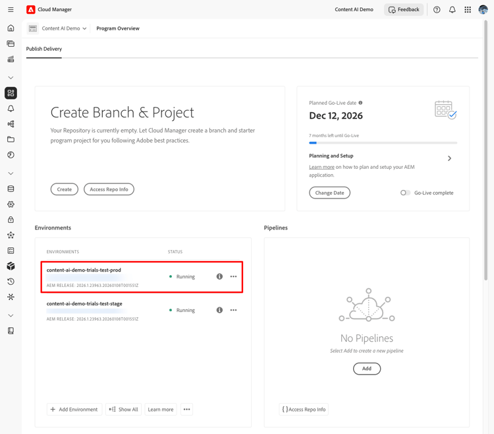Open notifications bell in top header

coord(452,9)
